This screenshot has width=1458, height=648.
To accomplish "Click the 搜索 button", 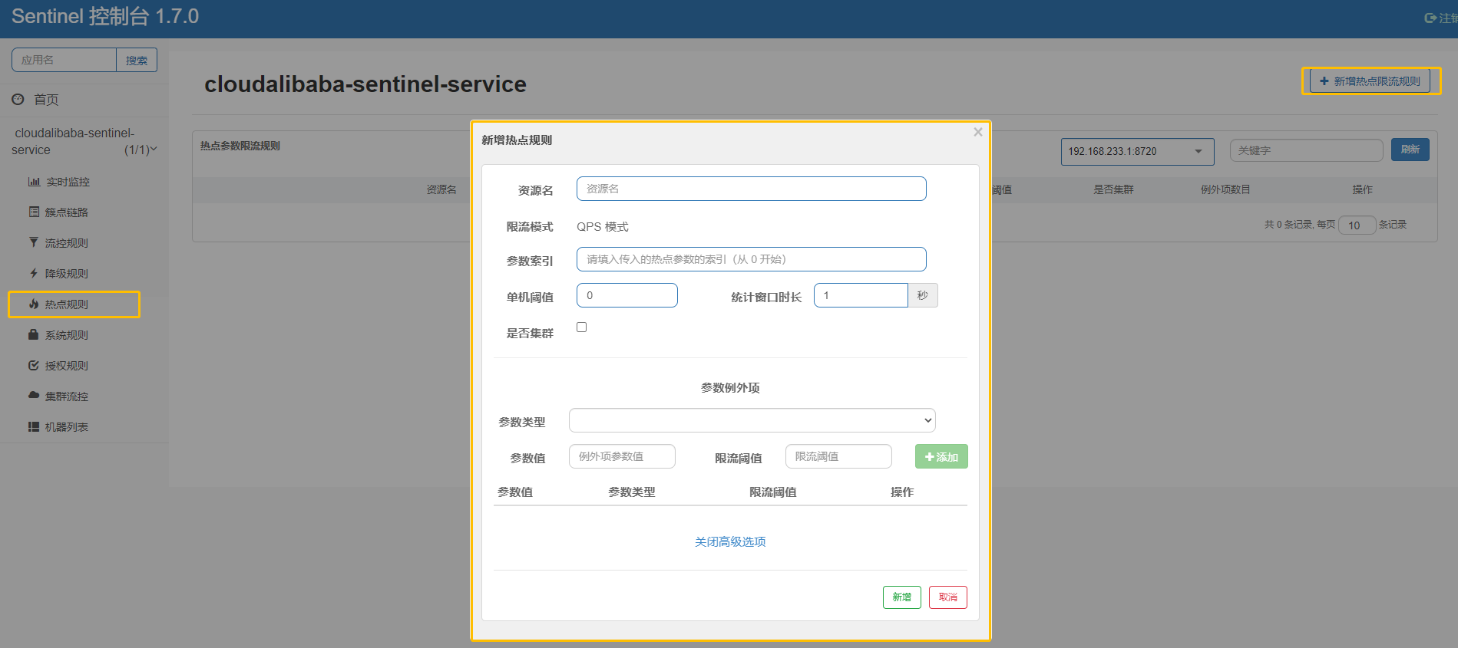I will (137, 60).
